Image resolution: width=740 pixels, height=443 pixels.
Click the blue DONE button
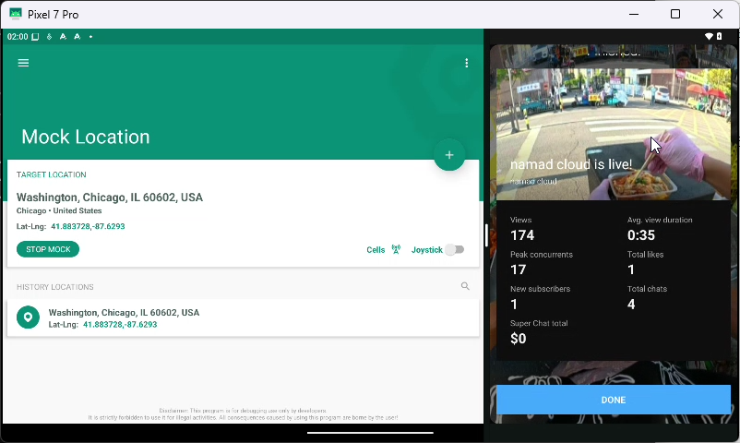pyautogui.click(x=613, y=400)
